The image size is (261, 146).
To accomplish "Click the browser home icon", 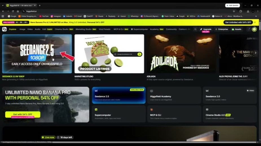I will click(18, 11).
